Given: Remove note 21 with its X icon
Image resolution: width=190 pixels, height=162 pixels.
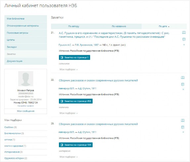Looking at the screenshot, I should coord(184,45).
